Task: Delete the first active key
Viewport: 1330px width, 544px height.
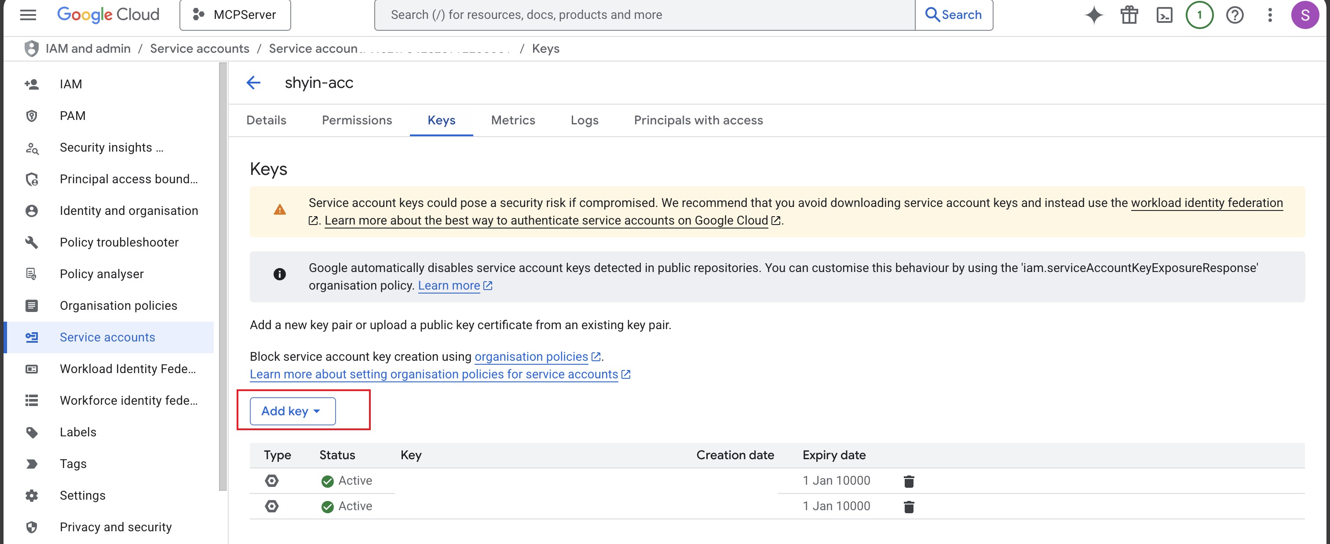Action: 909,481
